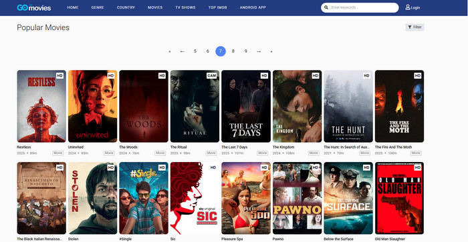Go to the first page (double arrow)

pos(170,51)
